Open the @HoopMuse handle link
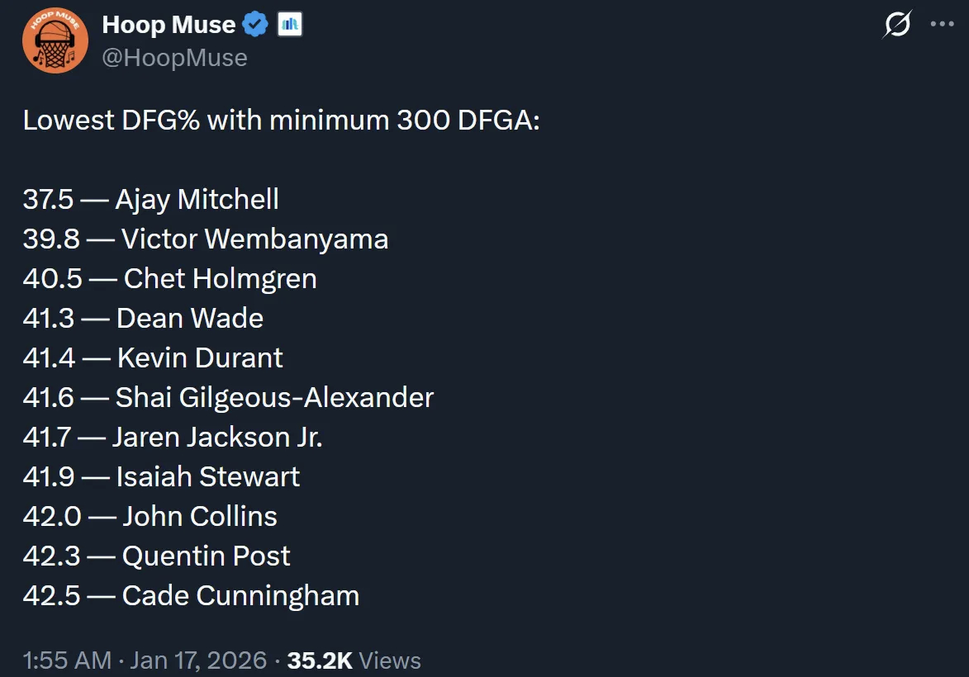This screenshot has width=969, height=677. coord(174,57)
